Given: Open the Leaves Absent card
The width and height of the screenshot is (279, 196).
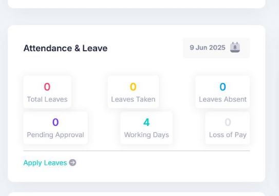Looking at the screenshot, I should (222, 92).
